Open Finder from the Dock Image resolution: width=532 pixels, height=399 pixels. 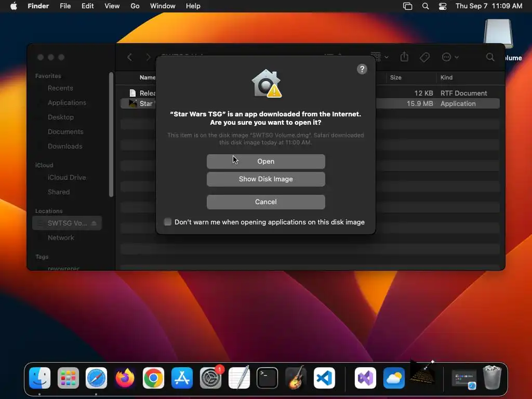(39, 378)
